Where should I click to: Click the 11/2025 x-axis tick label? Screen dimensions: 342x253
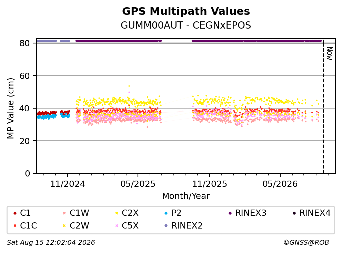(210, 184)
